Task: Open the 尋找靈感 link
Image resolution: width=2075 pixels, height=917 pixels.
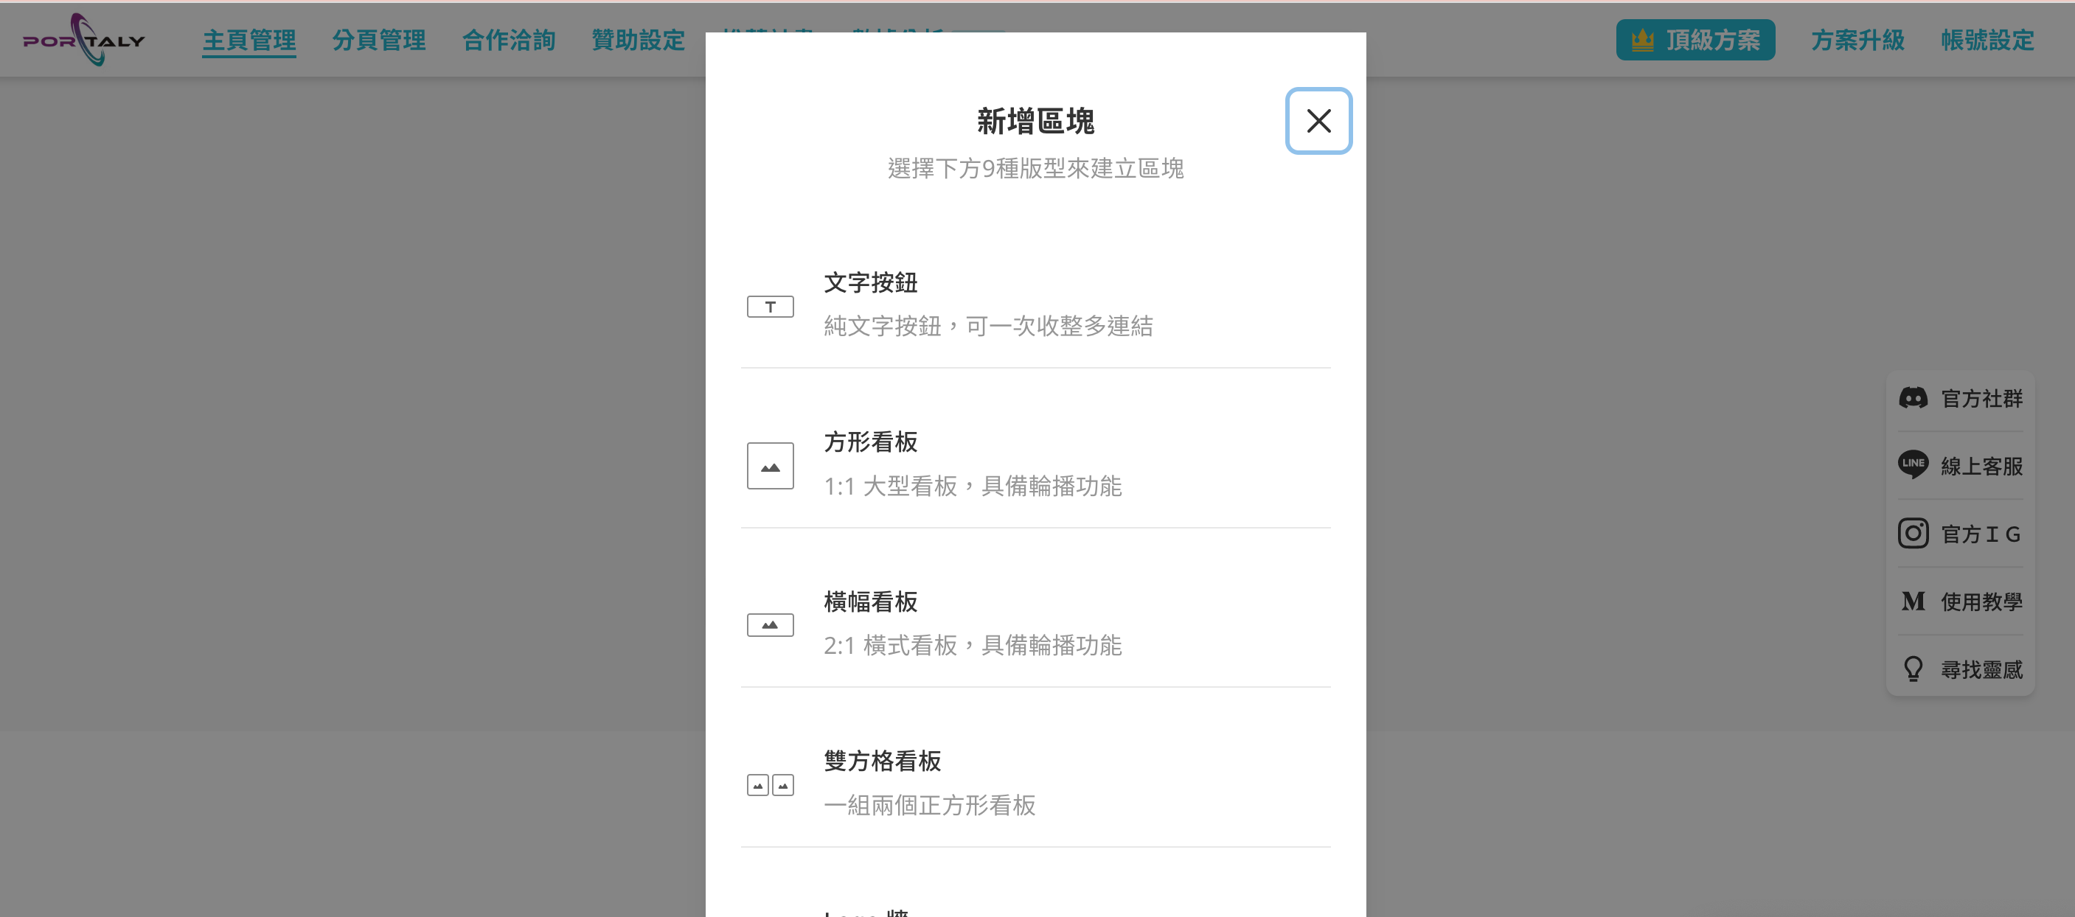Action: tap(1960, 670)
